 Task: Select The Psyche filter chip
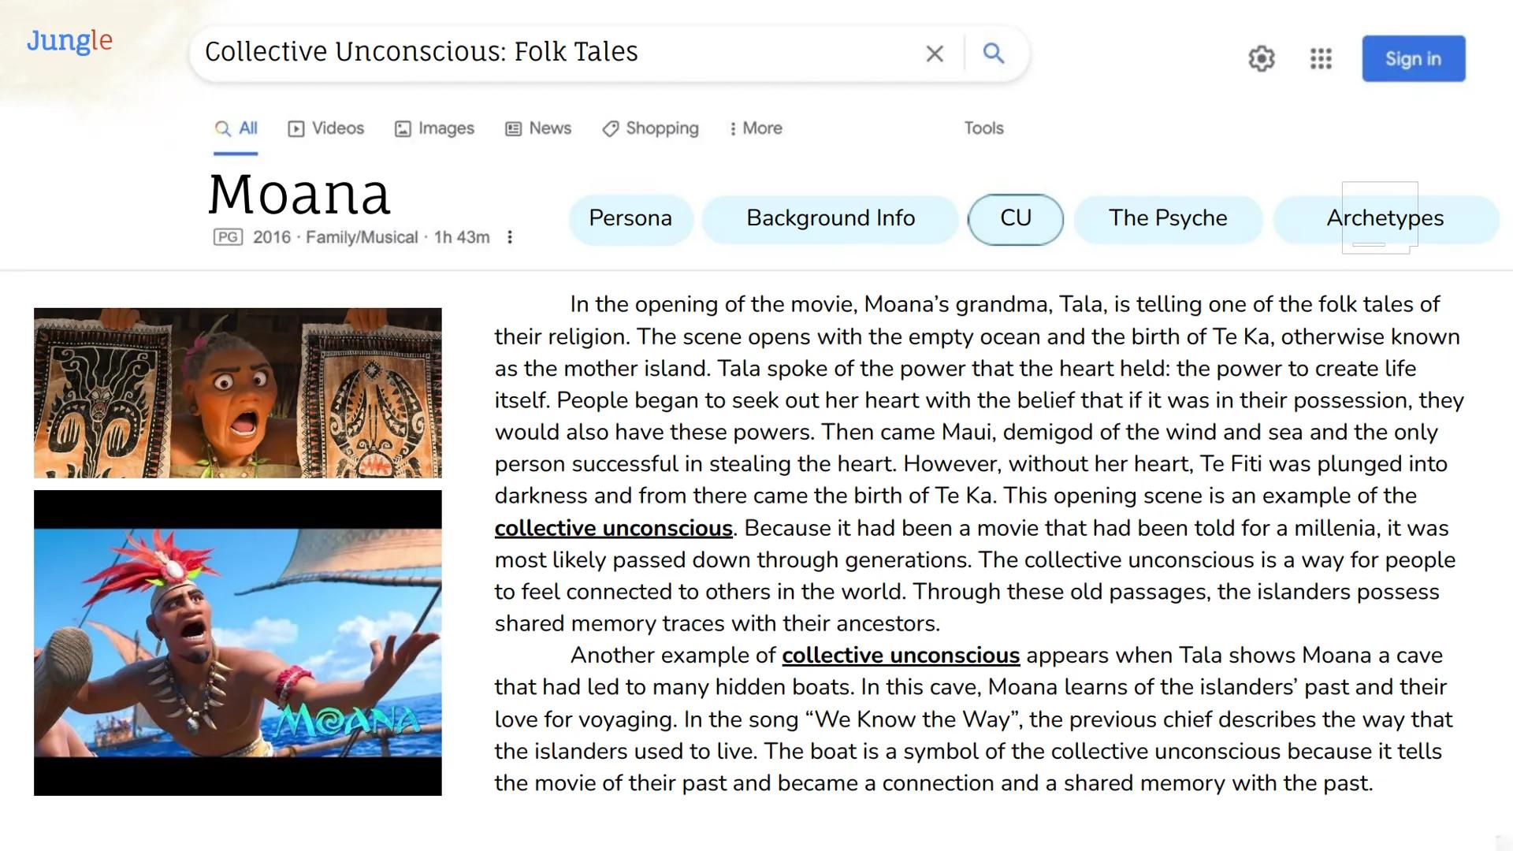pyautogui.click(x=1168, y=218)
